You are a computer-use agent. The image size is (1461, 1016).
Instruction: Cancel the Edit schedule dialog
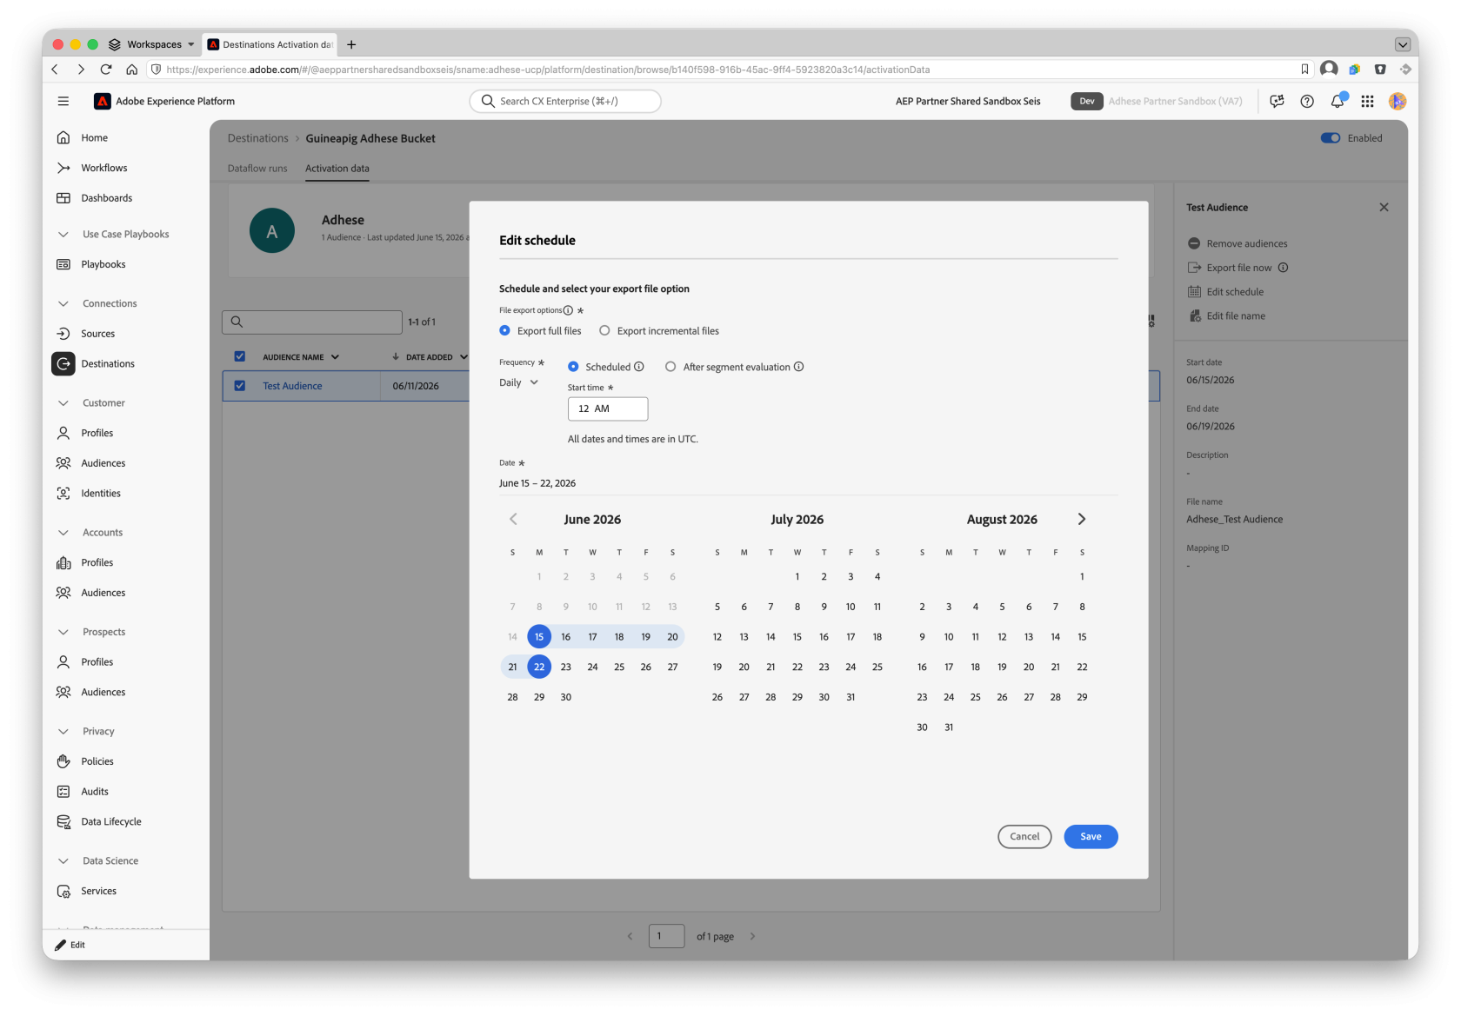pos(1024,836)
